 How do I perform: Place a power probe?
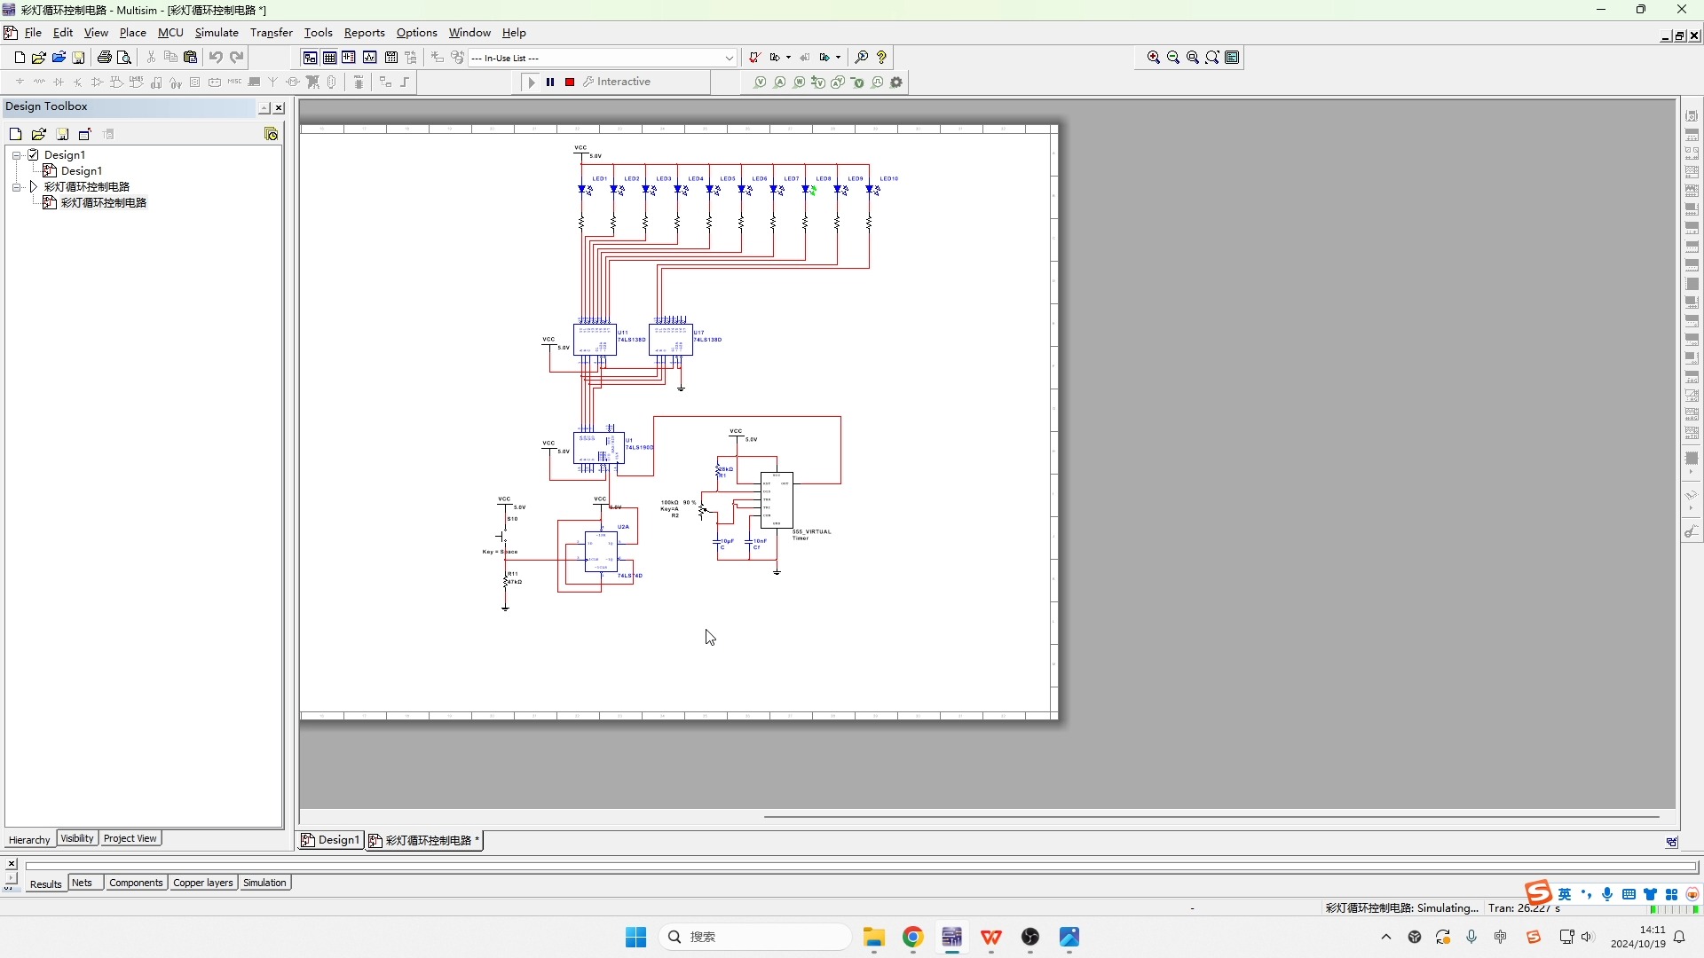pos(800,82)
